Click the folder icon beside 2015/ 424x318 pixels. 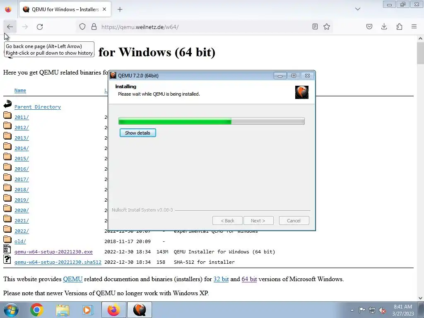(7, 157)
